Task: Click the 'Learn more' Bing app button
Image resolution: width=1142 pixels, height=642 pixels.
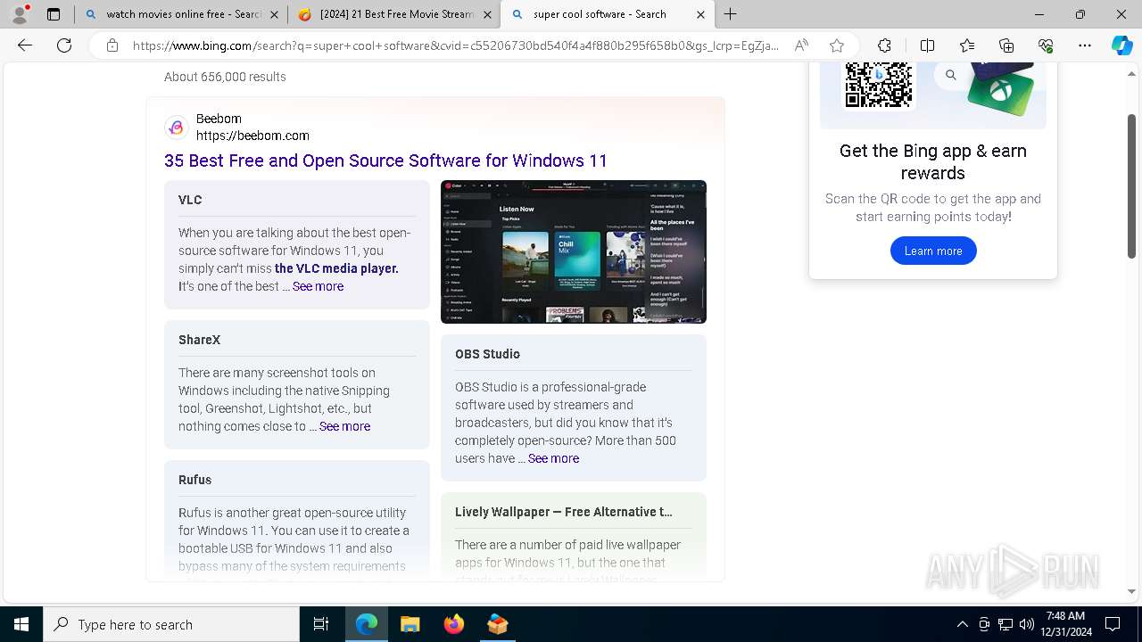Action: pos(933,251)
